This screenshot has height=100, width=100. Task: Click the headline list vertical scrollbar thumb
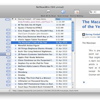(73, 36)
